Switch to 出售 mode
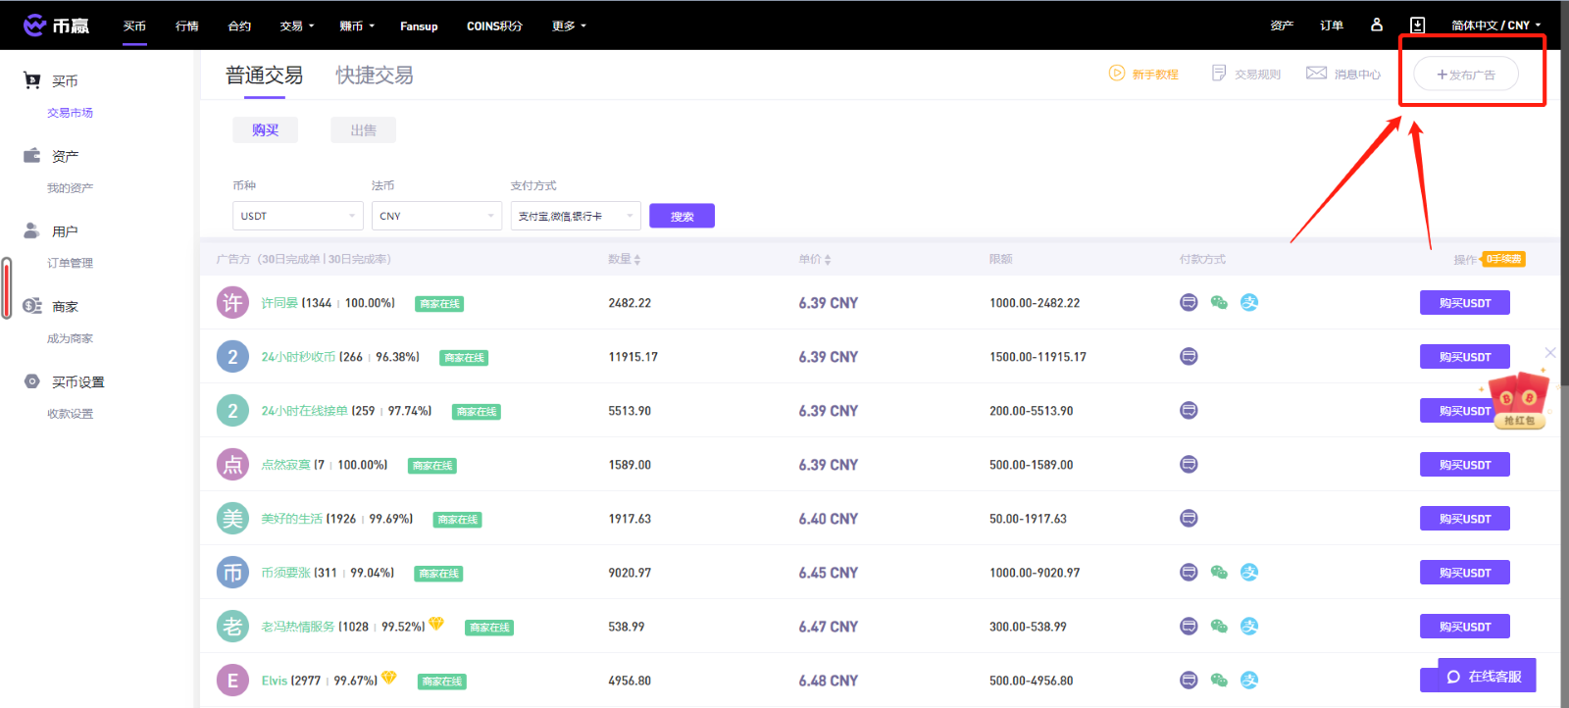This screenshot has width=1569, height=708. pyautogui.click(x=363, y=129)
